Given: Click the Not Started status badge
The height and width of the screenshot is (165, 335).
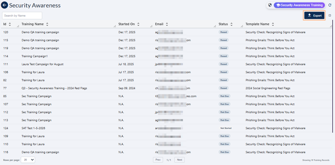Looking at the screenshot, I should [x=226, y=128].
